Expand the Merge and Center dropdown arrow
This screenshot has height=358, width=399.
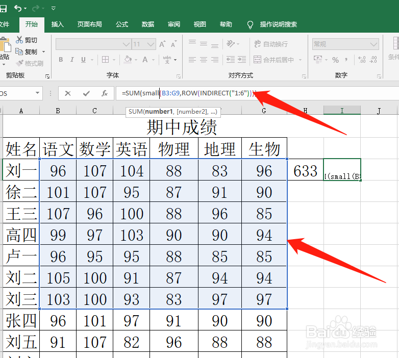tap(300, 60)
